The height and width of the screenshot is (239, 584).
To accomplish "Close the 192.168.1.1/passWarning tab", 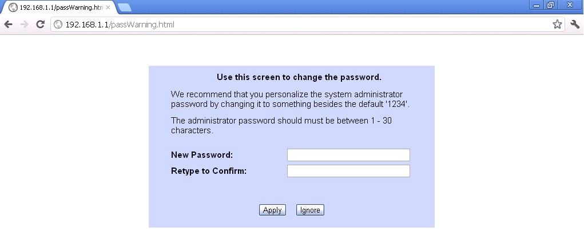I will (108, 7).
